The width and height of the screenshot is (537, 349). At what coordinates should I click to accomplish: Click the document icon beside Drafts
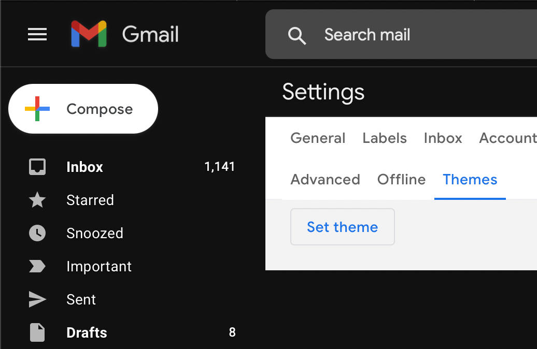pos(37,332)
